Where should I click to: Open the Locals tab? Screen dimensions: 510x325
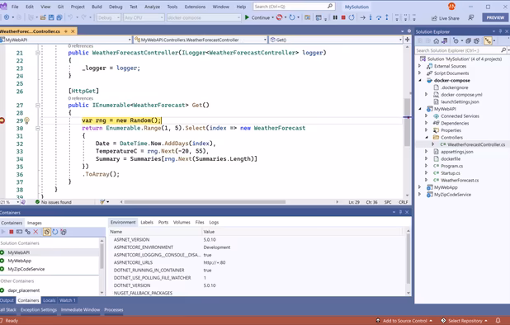(x=50, y=300)
